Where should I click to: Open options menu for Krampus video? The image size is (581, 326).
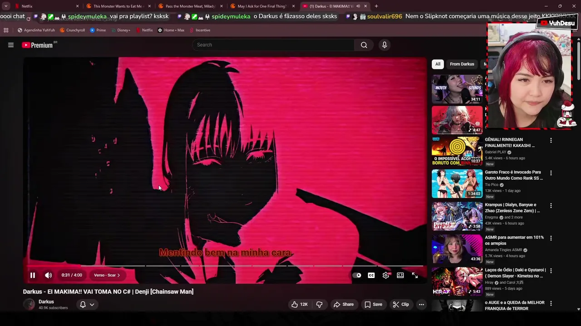[551, 206]
